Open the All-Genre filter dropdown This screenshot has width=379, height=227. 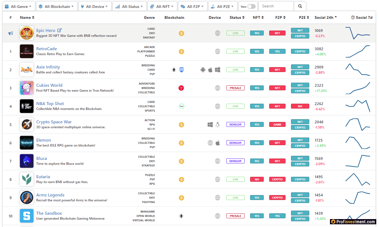pyautogui.click(x=19, y=6)
